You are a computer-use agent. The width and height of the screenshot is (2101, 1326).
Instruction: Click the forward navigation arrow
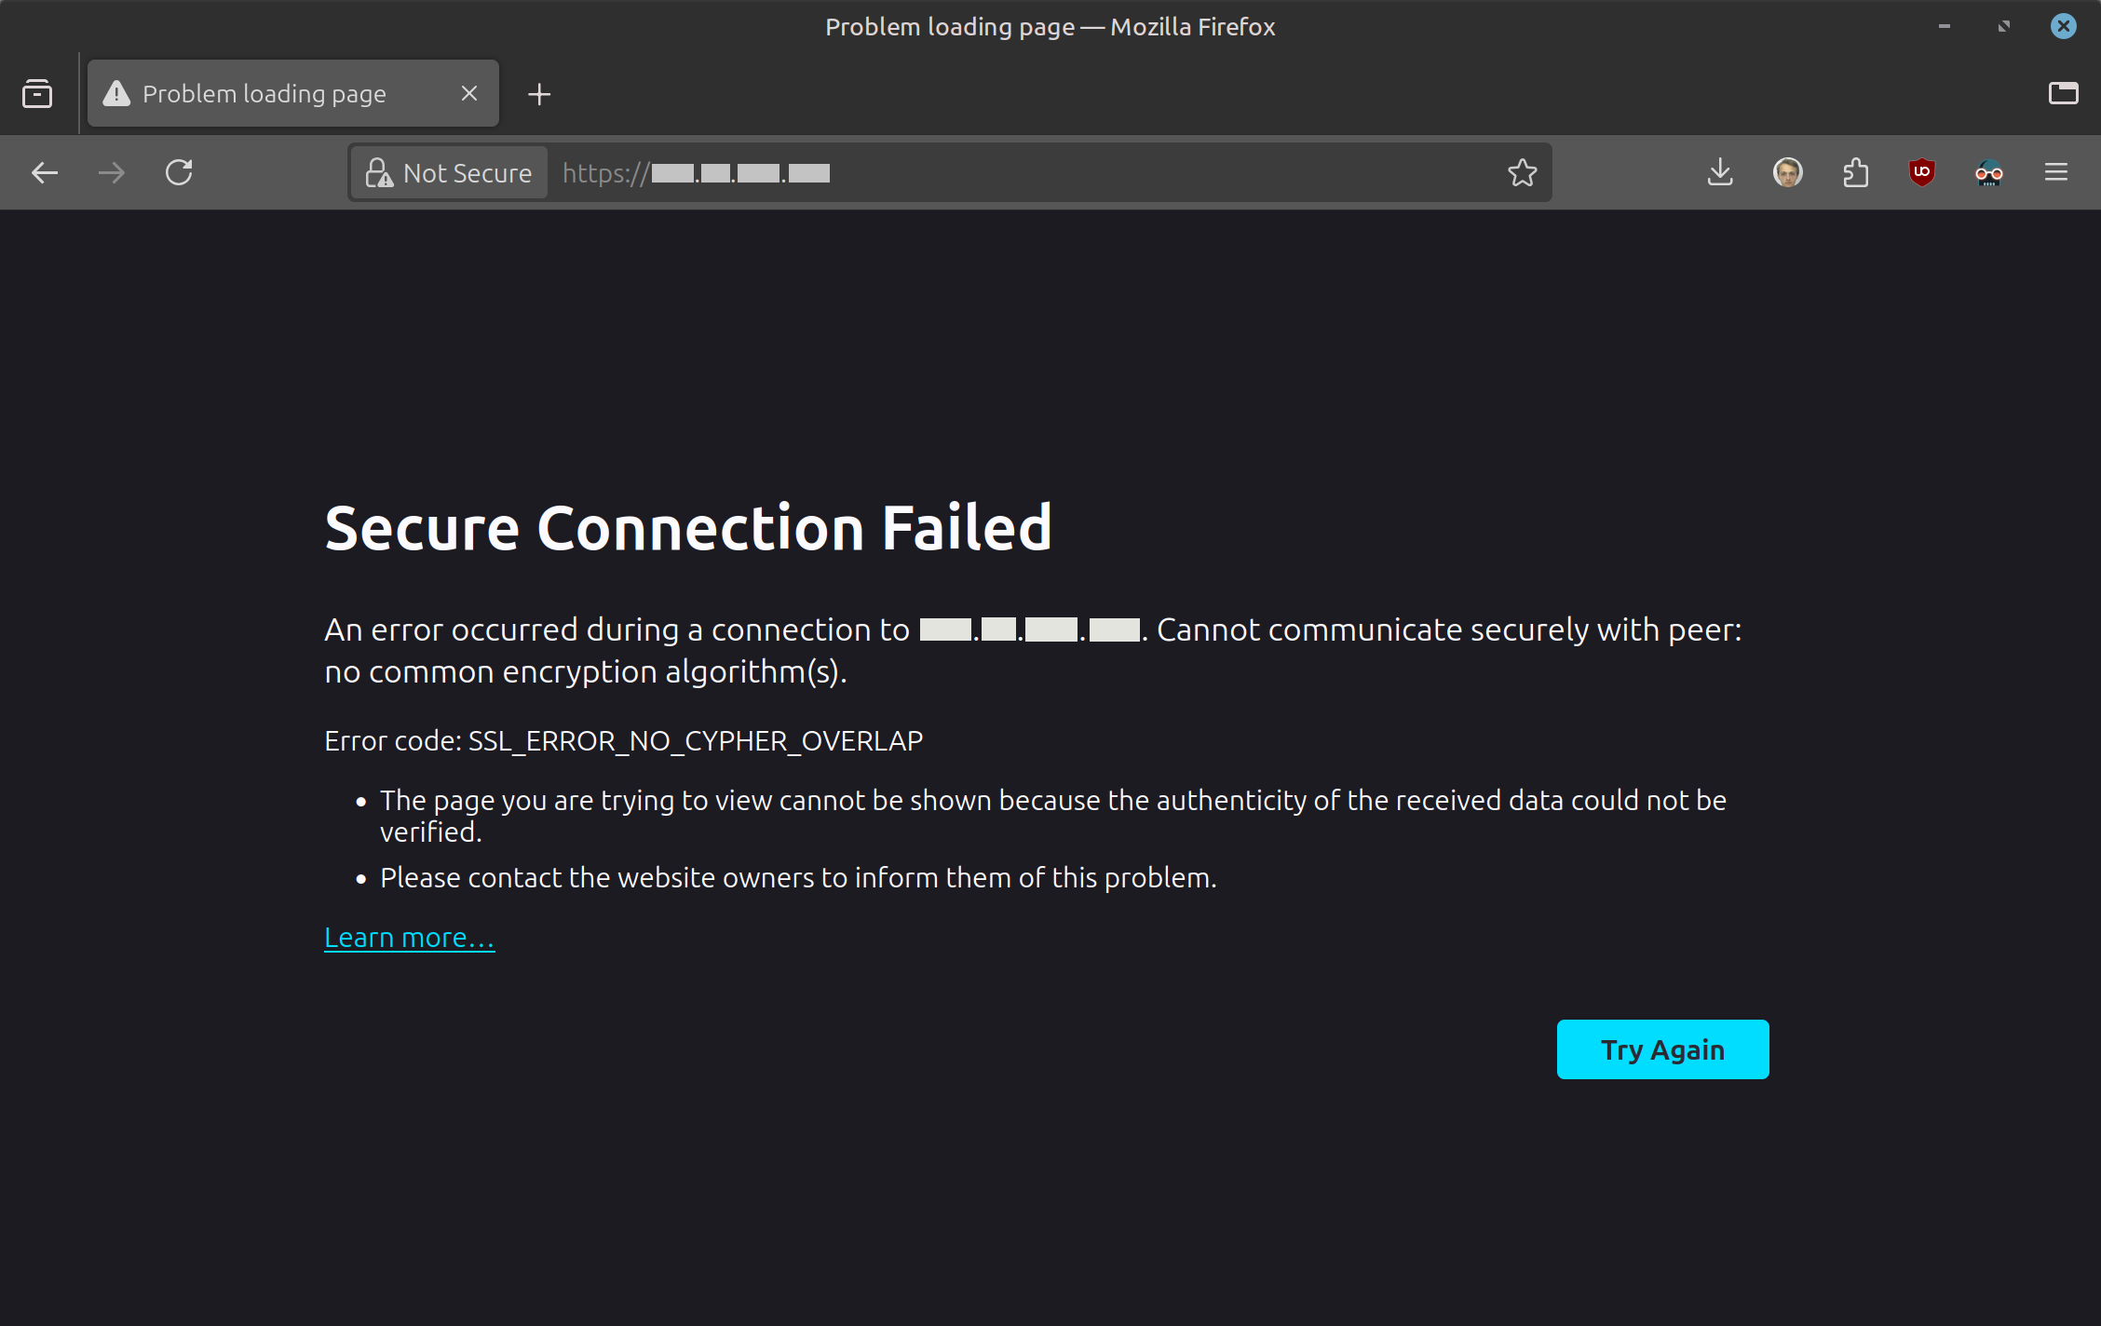pos(112,173)
